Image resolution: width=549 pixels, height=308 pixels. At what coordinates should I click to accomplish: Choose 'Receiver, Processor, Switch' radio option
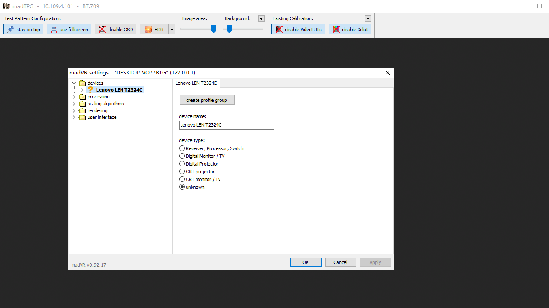182,148
